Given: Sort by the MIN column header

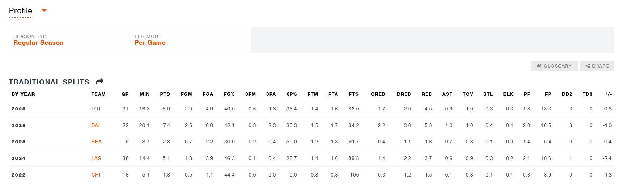Looking at the screenshot, I should pos(145,94).
